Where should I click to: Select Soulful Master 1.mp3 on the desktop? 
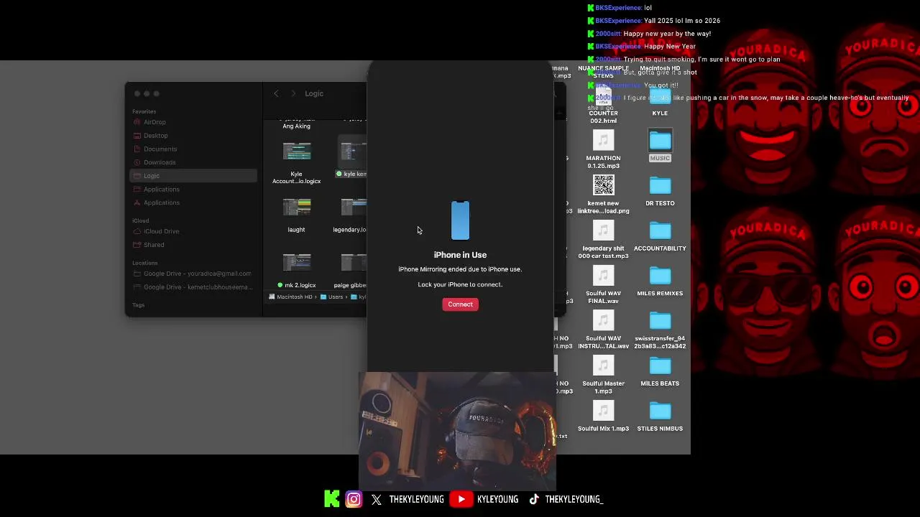604,375
